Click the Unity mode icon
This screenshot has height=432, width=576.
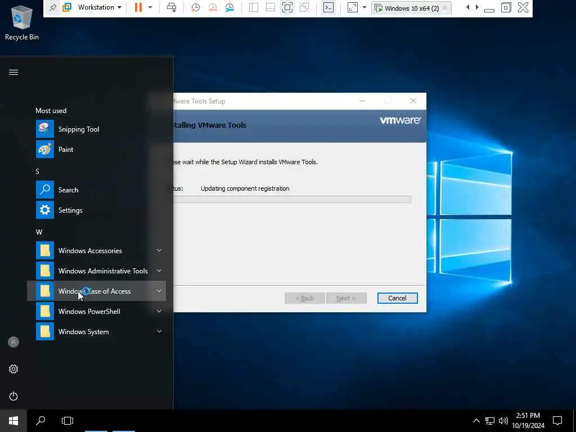pyautogui.click(x=304, y=7)
